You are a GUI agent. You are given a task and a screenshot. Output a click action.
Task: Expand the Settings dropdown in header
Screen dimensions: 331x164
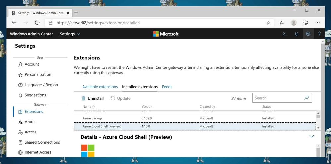click(x=70, y=34)
